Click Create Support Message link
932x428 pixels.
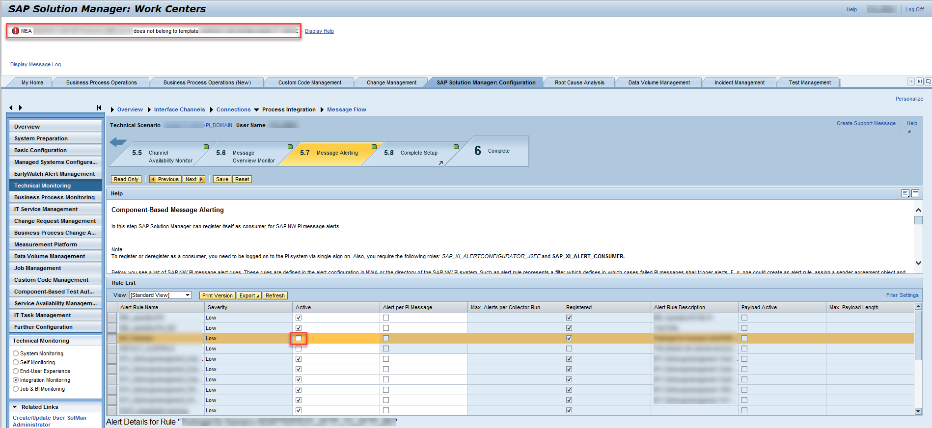click(x=866, y=123)
